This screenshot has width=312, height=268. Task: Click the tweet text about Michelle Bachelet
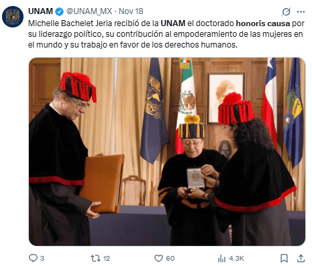[166, 34]
